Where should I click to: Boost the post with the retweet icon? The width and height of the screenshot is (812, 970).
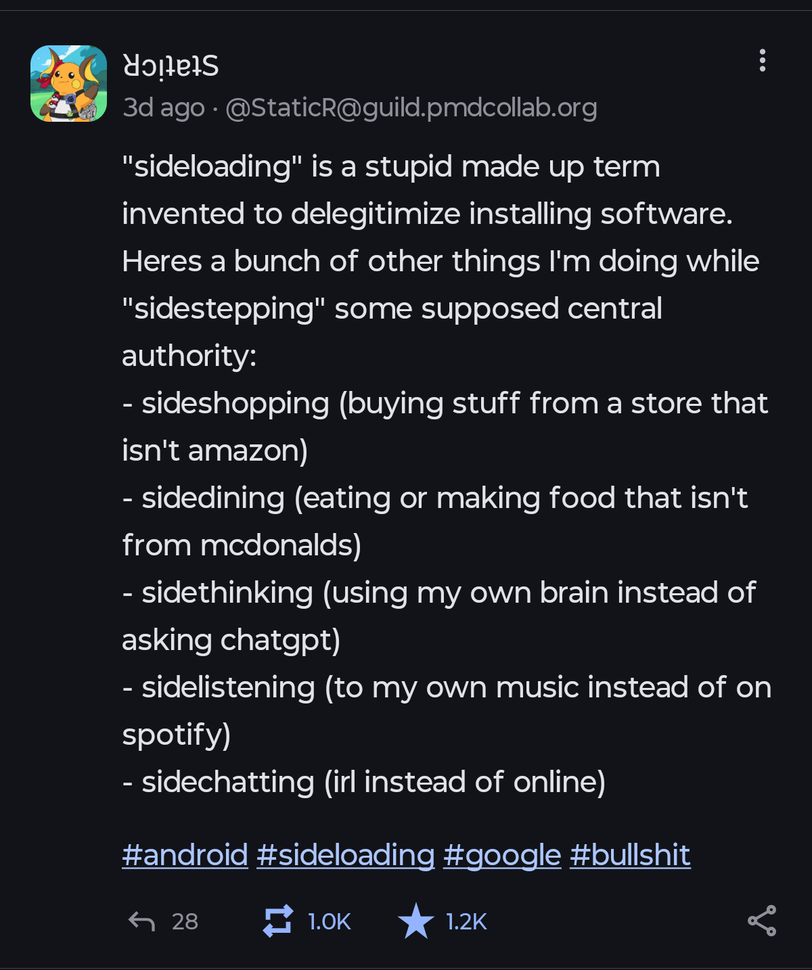(277, 921)
